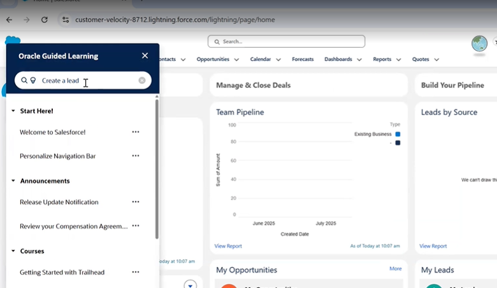Open site settings icon beside the URL
The height and width of the screenshot is (288, 497).
66,20
